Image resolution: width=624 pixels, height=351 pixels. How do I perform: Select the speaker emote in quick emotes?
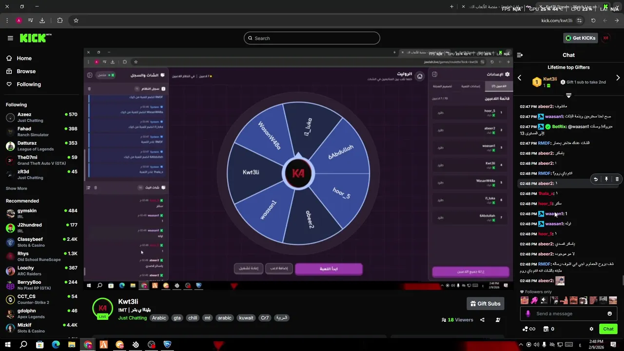click(x=544, y=300)
